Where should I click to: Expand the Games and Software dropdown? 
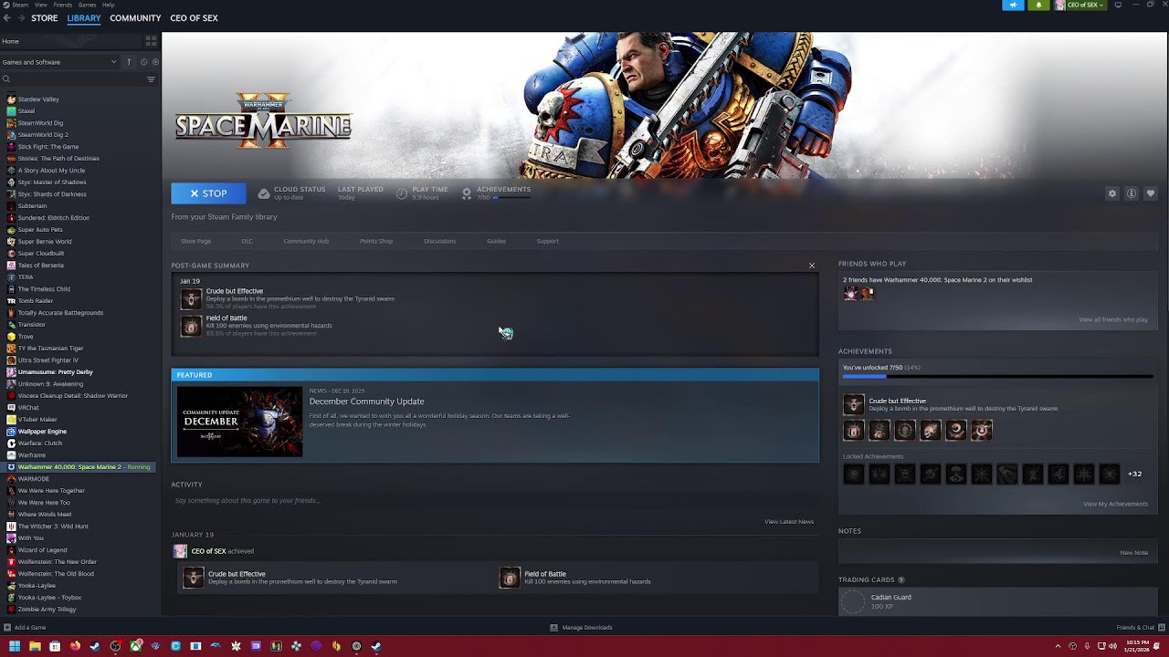tap(60, 62)
